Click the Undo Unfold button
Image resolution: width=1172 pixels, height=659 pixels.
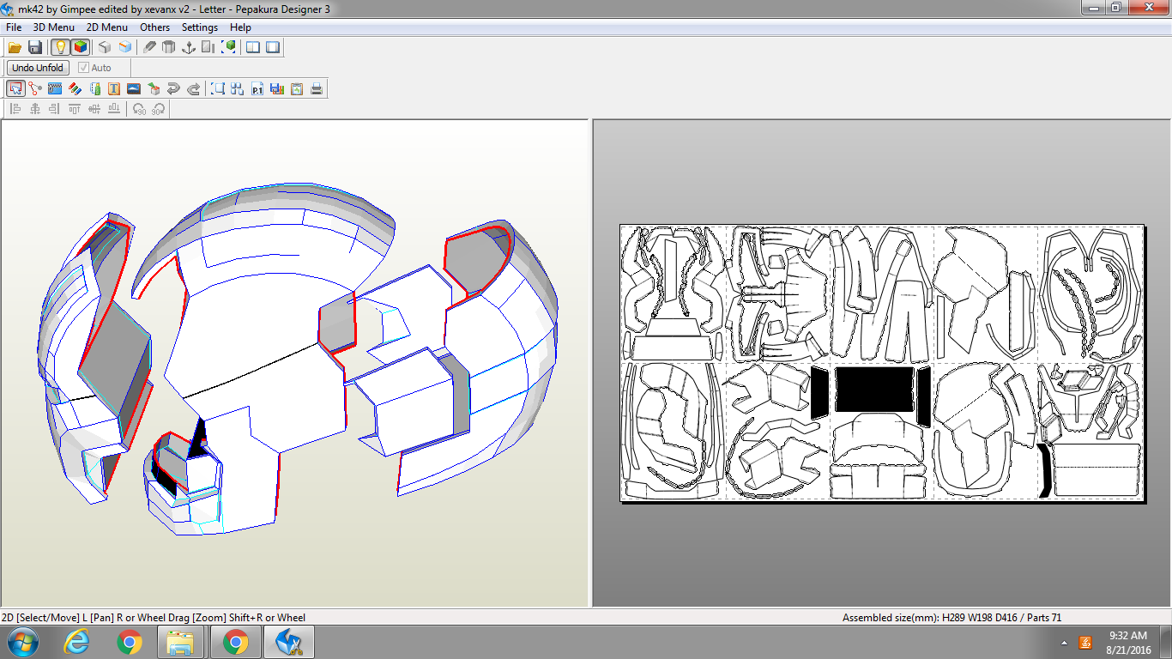point(38,68)
